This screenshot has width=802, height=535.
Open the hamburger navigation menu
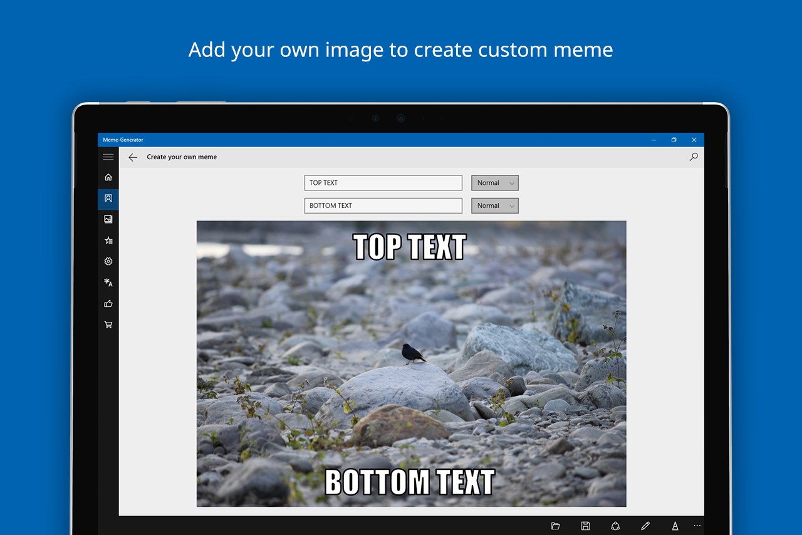(x=108, y=157)
